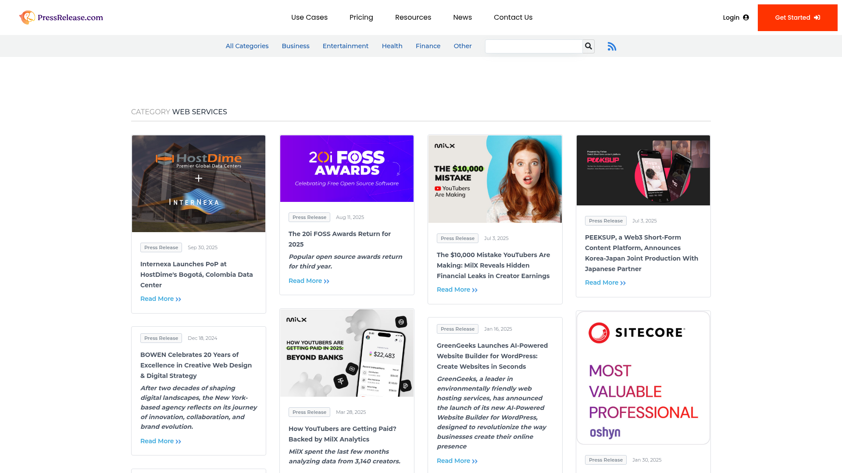
Task: Go to the News section
Action: click(x=463, y=18)
